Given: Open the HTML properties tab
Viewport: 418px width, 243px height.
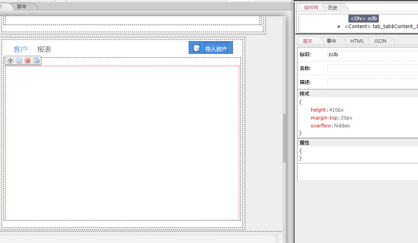Looking at the screenshot, I should point(357,41).
